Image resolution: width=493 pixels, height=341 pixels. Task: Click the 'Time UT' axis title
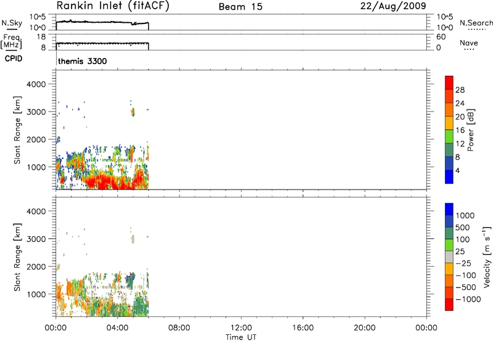pyautogui.click(x=241, y=337)
